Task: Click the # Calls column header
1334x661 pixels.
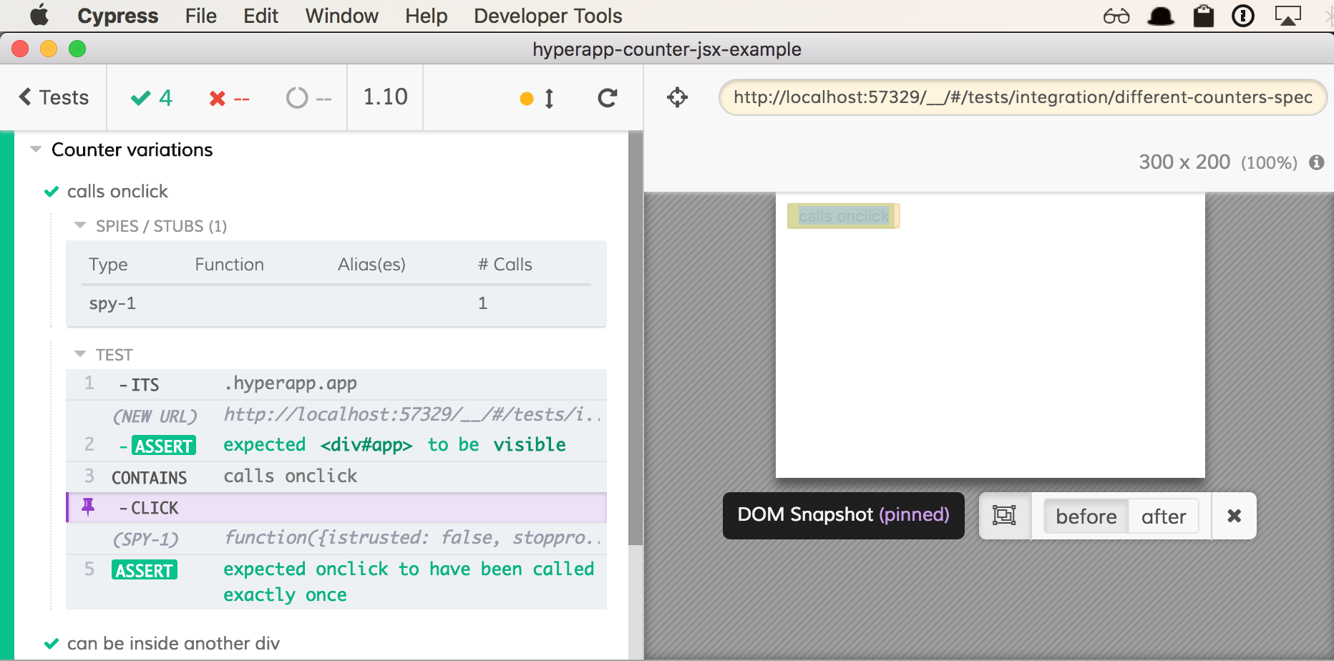Action: [x=505, y=265]
